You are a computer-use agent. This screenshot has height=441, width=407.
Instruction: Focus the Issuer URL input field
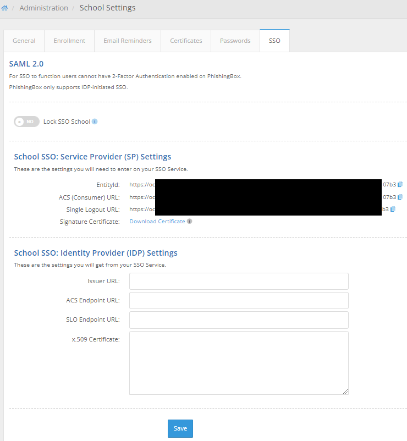[x=239, y=281]
